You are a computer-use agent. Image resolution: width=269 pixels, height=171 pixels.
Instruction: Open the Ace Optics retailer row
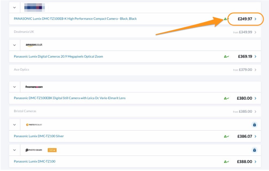coord(135,70)
